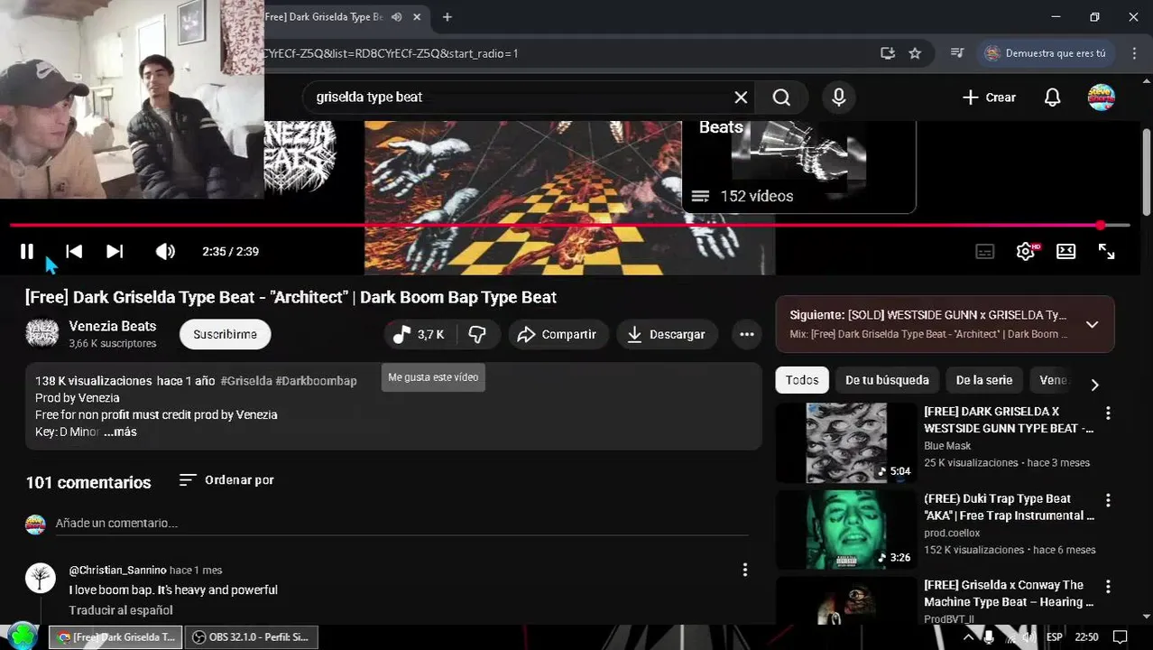Open more actions below the video
The height and width of the screenshot is (650, 1153).
coord(747,335)
